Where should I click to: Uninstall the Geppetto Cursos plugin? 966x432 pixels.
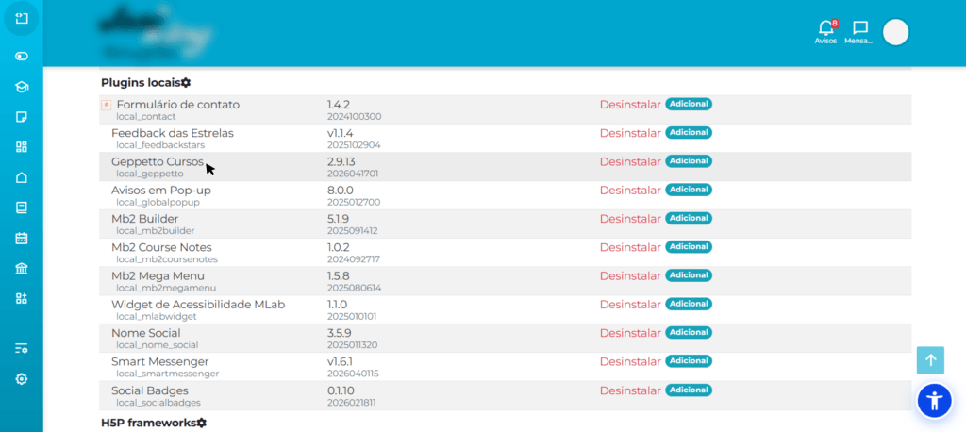[630, 161]
